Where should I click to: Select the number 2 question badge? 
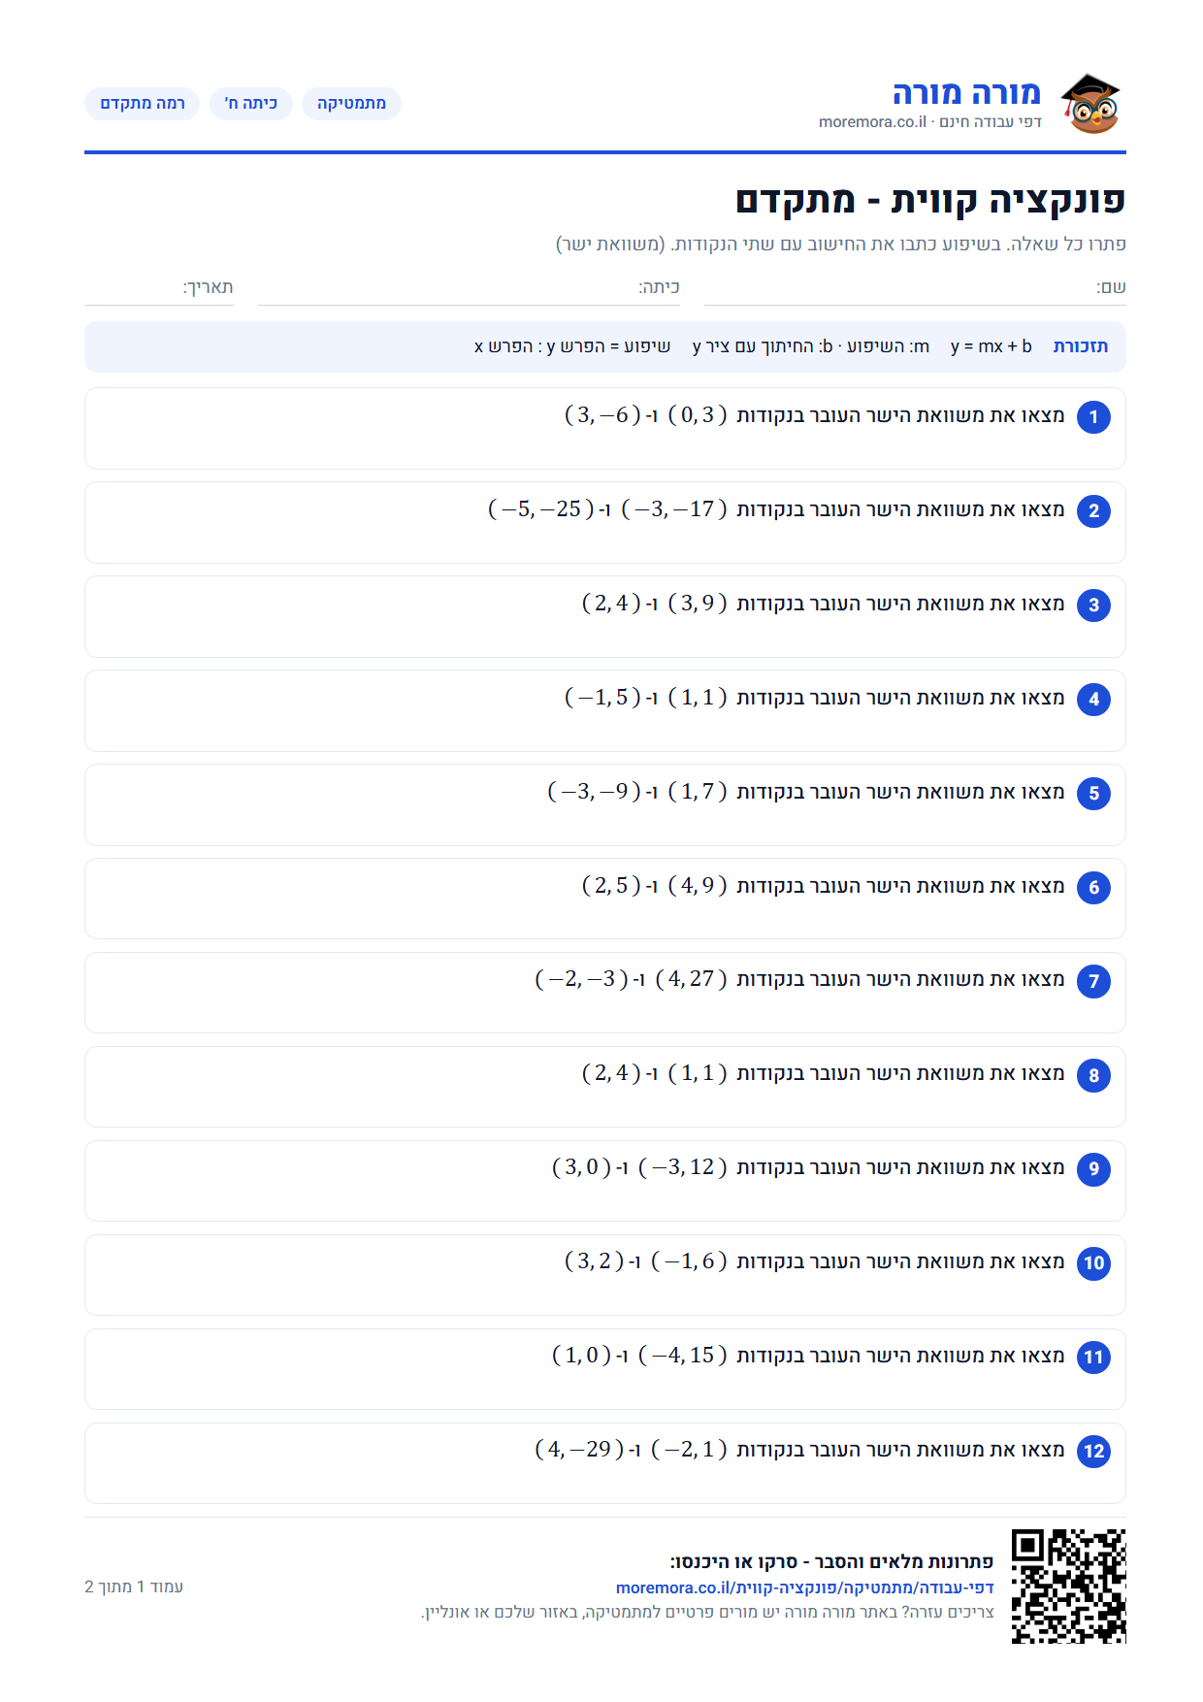1093,511
